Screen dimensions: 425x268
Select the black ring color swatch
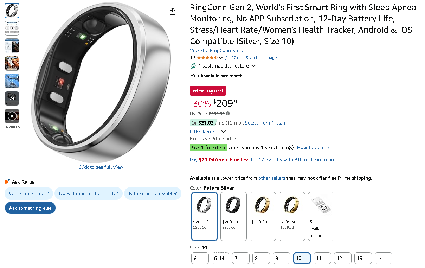pyautogui.click(x=233, y=216)
